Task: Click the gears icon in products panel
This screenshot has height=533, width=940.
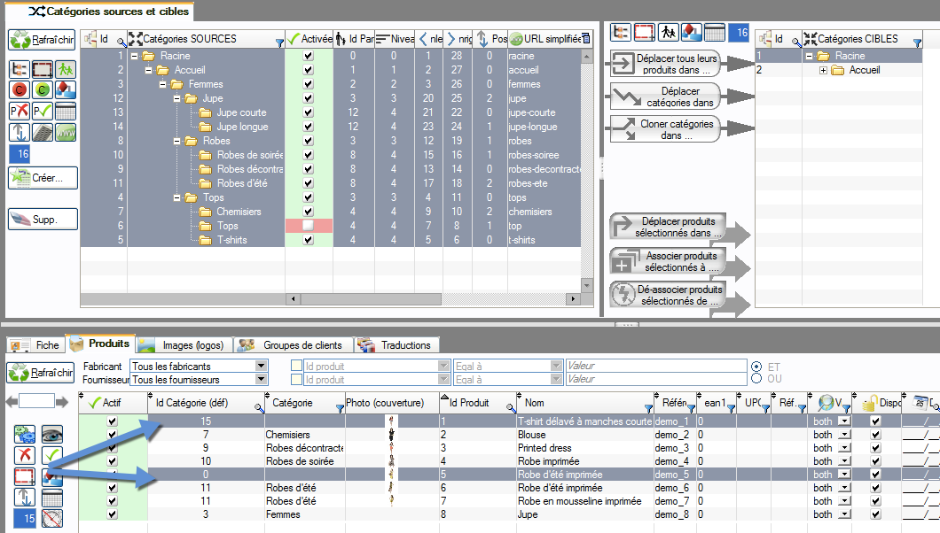Action: click(x=24, y=434)
